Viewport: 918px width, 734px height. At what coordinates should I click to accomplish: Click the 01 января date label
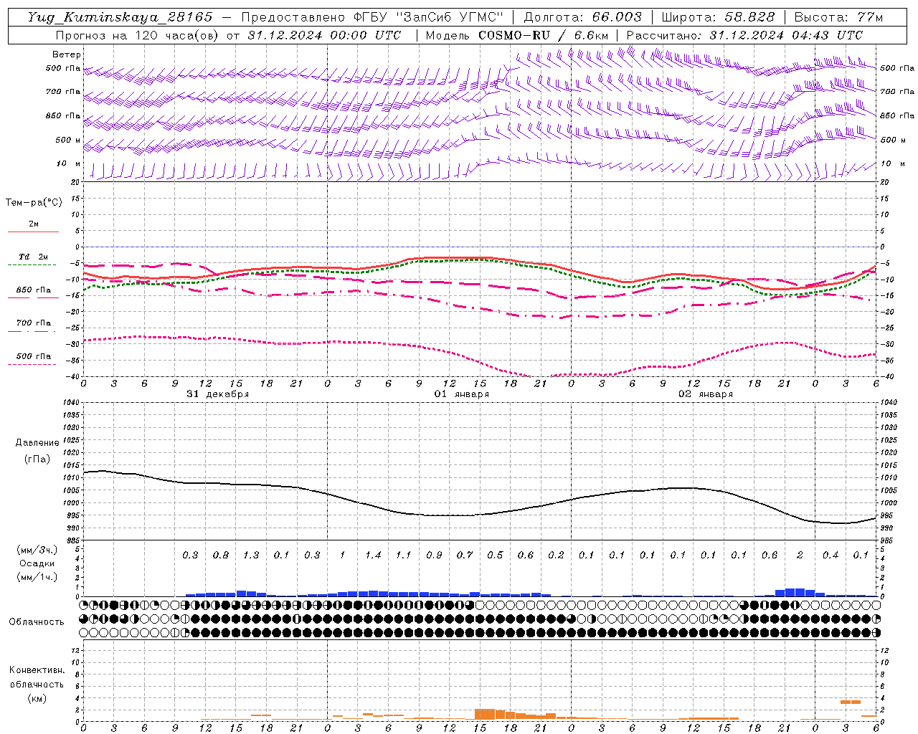click(462, 394)
